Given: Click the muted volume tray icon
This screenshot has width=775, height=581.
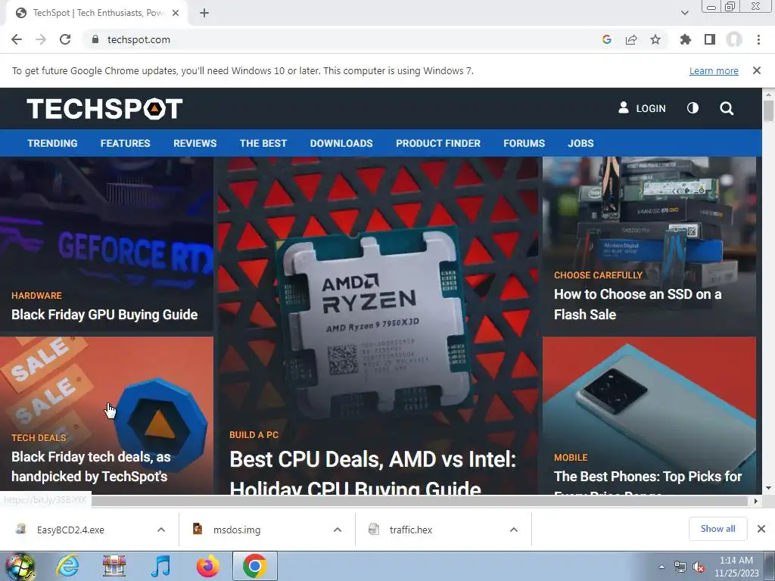Looking at the screenshot, I should [699, 567].
